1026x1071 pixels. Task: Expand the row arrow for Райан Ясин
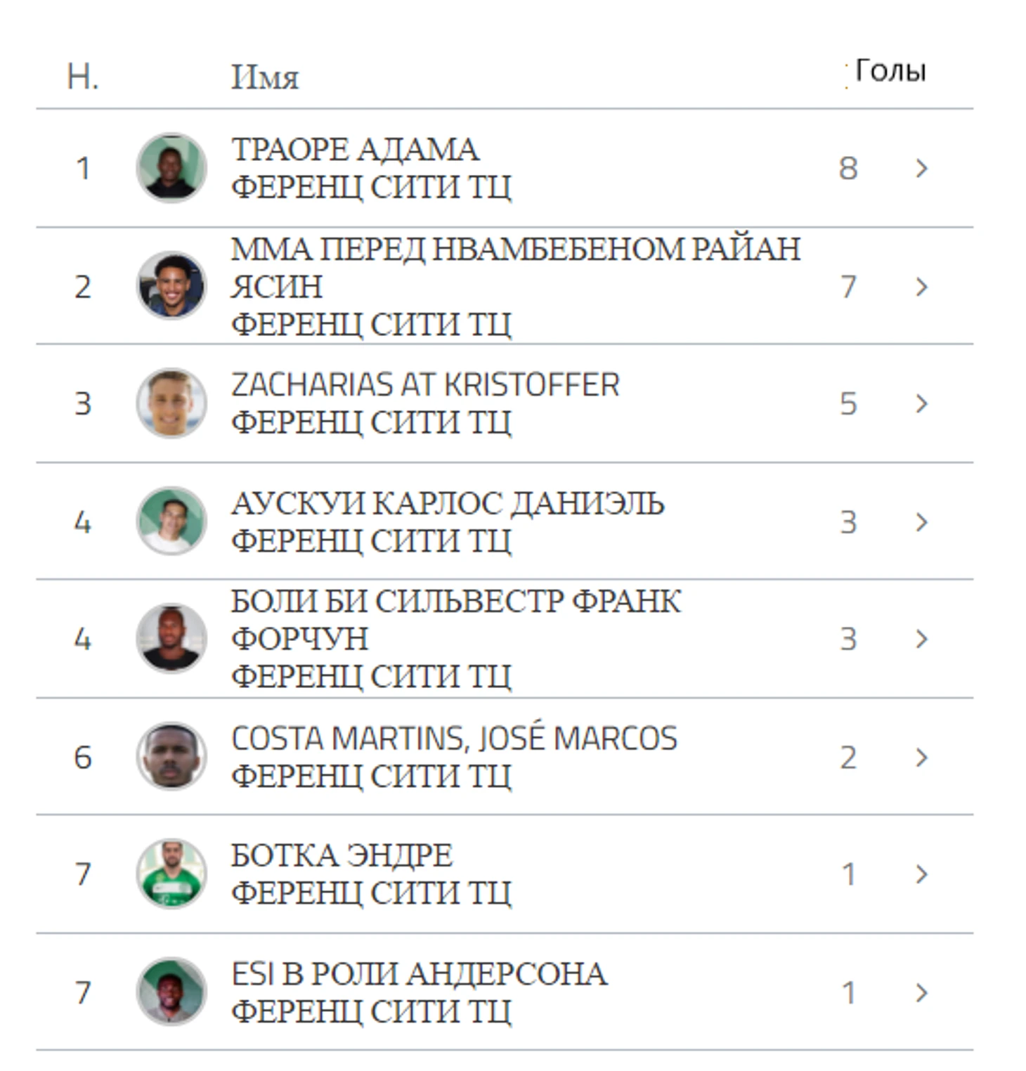pos(921,286)
